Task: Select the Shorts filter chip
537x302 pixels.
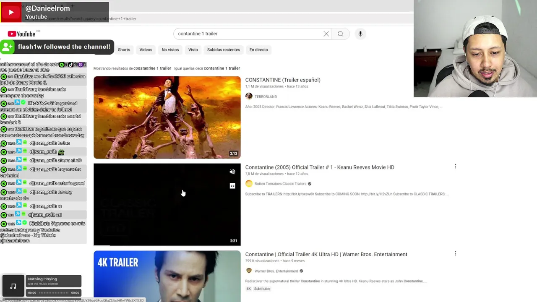Action: (124, 49)
